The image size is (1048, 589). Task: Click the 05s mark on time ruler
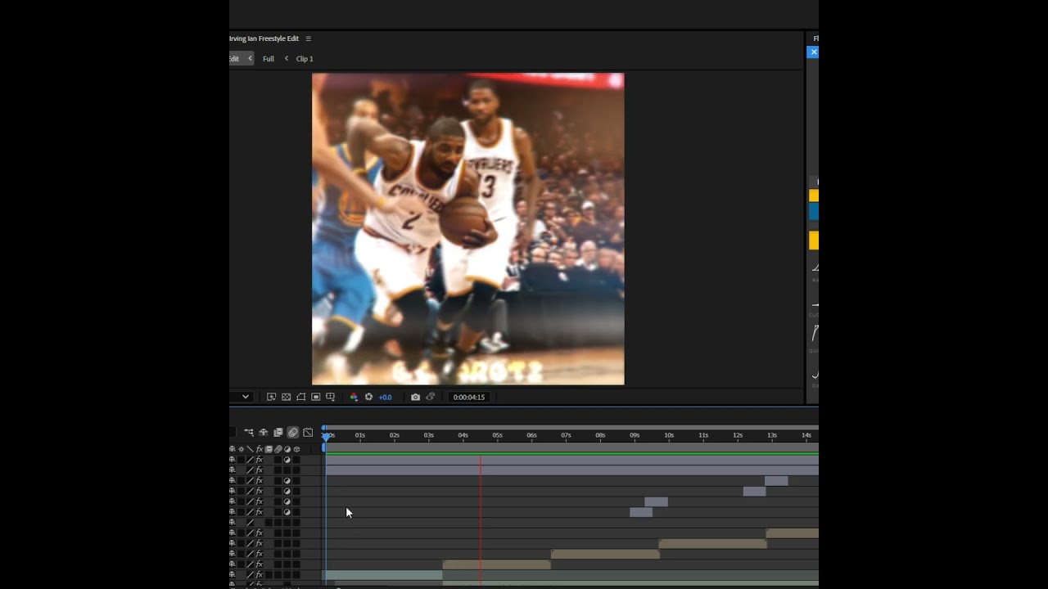click(497, 435)
